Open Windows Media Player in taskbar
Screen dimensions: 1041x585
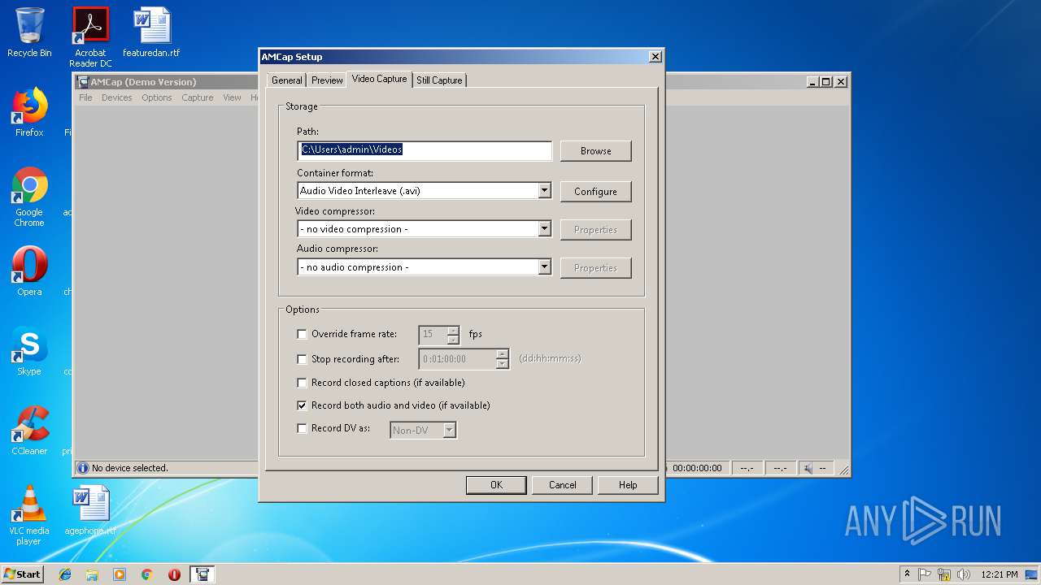tap(120, 574)
